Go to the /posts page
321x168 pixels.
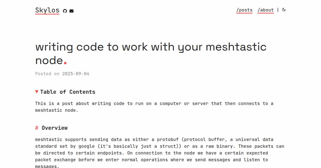[244, 10]
